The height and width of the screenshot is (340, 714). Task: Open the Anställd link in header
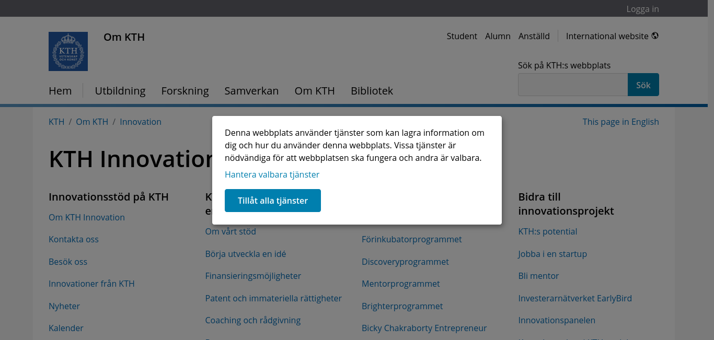coord(534,36)
